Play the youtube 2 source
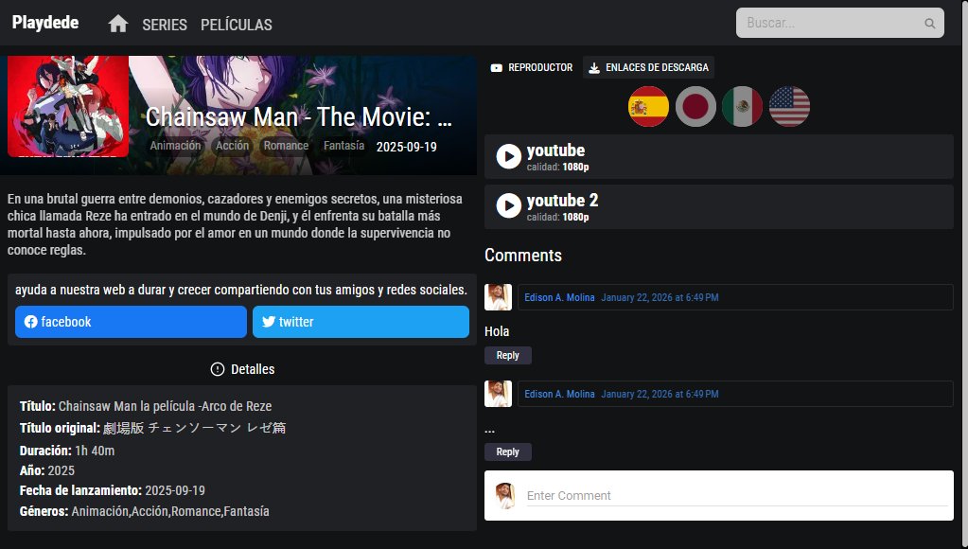Viewport: 968px width, 549px height. 718,207
